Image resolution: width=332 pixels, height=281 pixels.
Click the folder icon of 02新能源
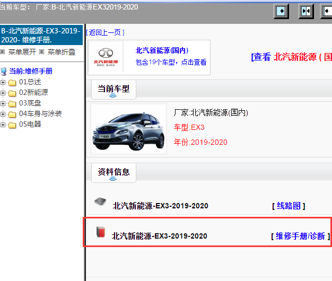[12, 93]
